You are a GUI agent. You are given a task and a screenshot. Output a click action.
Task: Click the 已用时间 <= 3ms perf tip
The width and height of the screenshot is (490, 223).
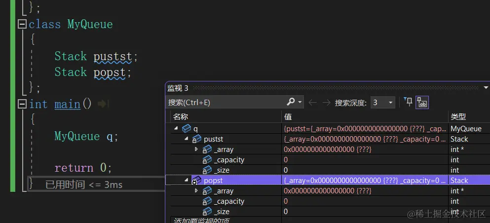tap(84, 185)
